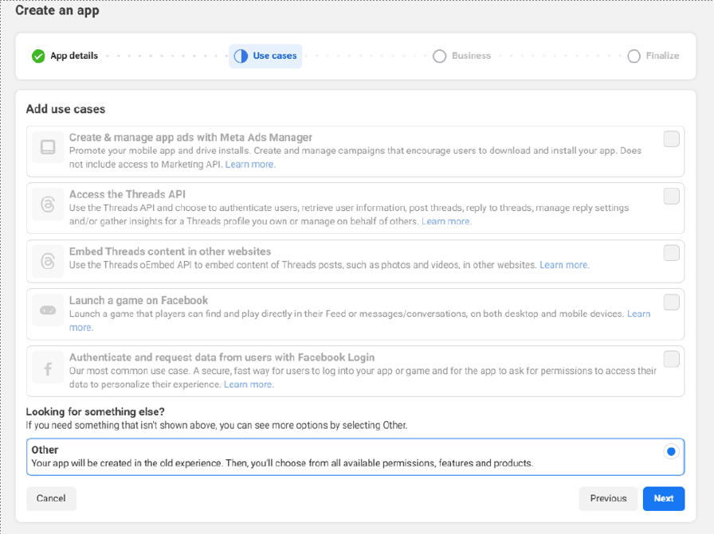This screenshot has width=714, height=534.
Task: Select the Other radio button
Action: tap(671, 451)
